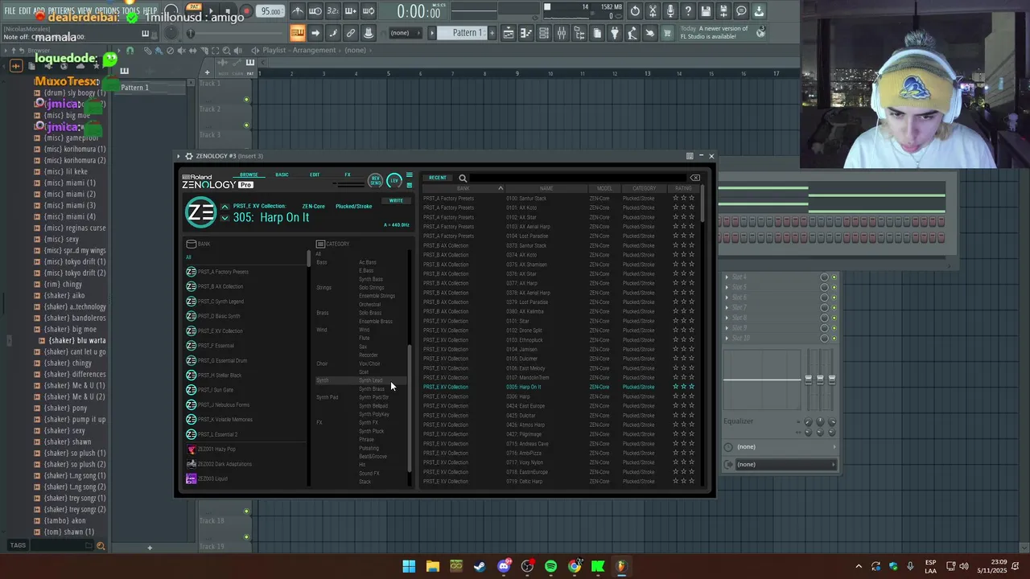The width and height of the screenshot is (1030, 579).
Task: Click inside the Zenology preset search field
Action: [578, 178]
